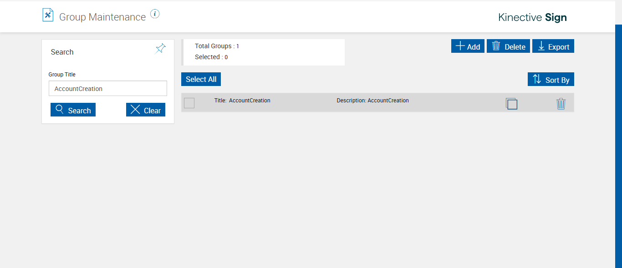Click the Export button
This screenshot has width=622, height=268.
point(553,46)
